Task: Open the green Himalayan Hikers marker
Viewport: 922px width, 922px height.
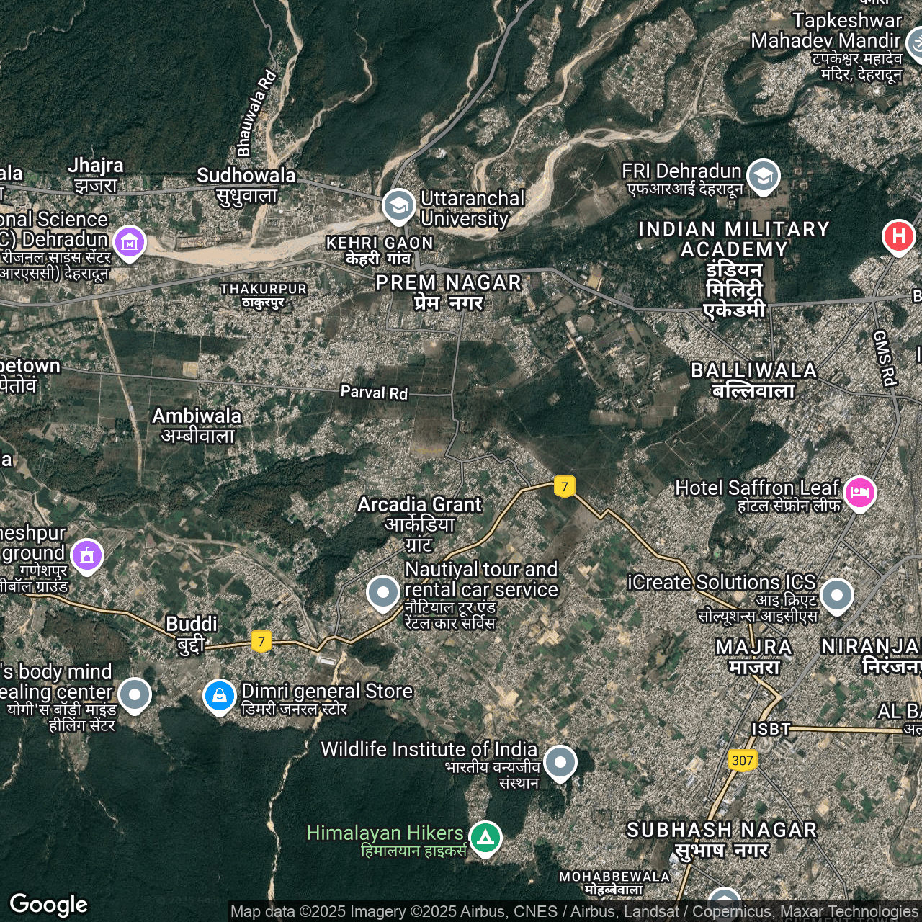Action: point(485,838)
